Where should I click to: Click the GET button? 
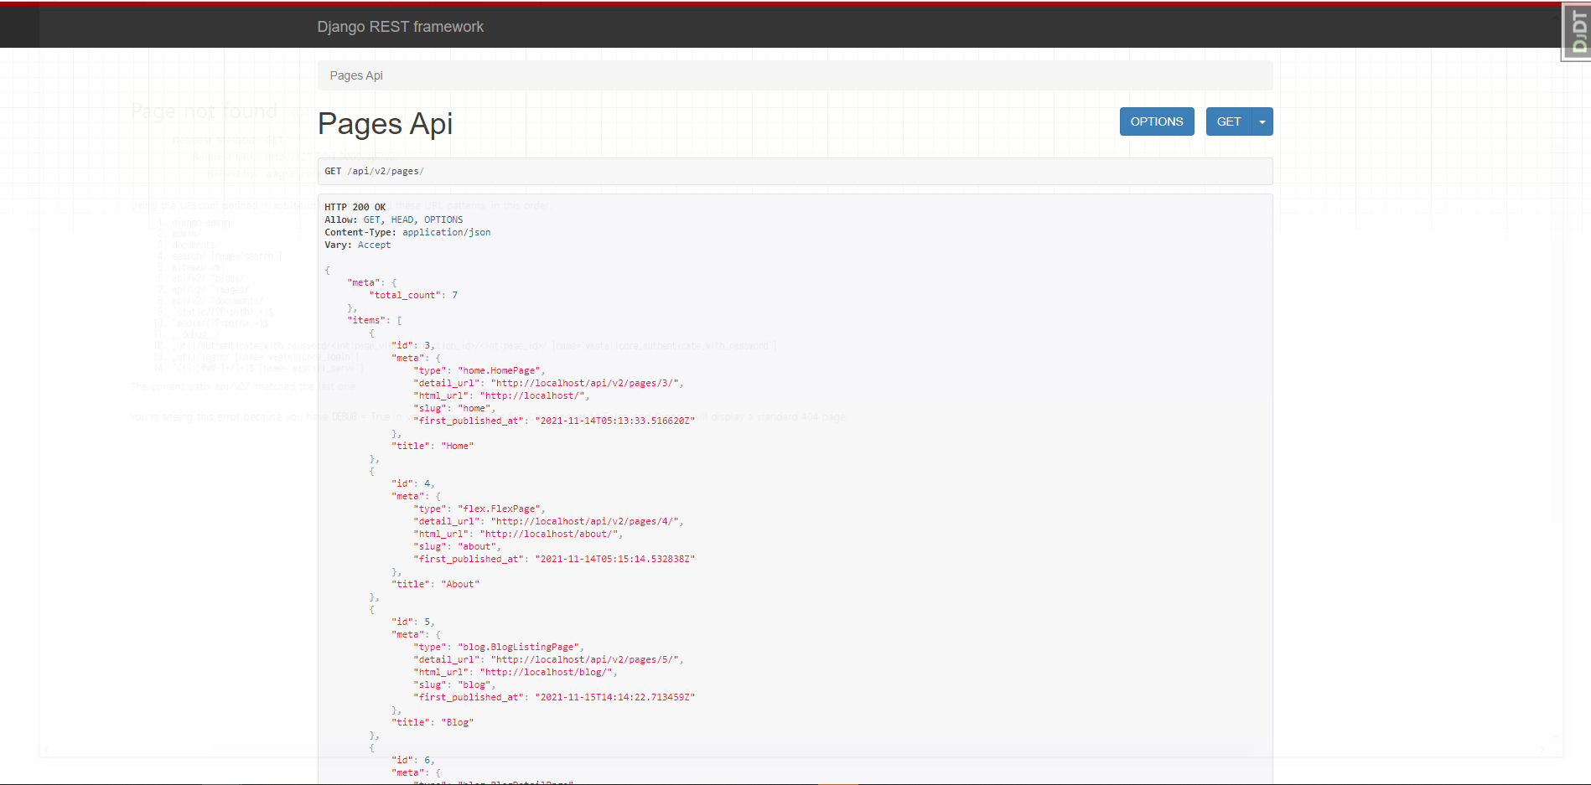tap(1228, 121)
